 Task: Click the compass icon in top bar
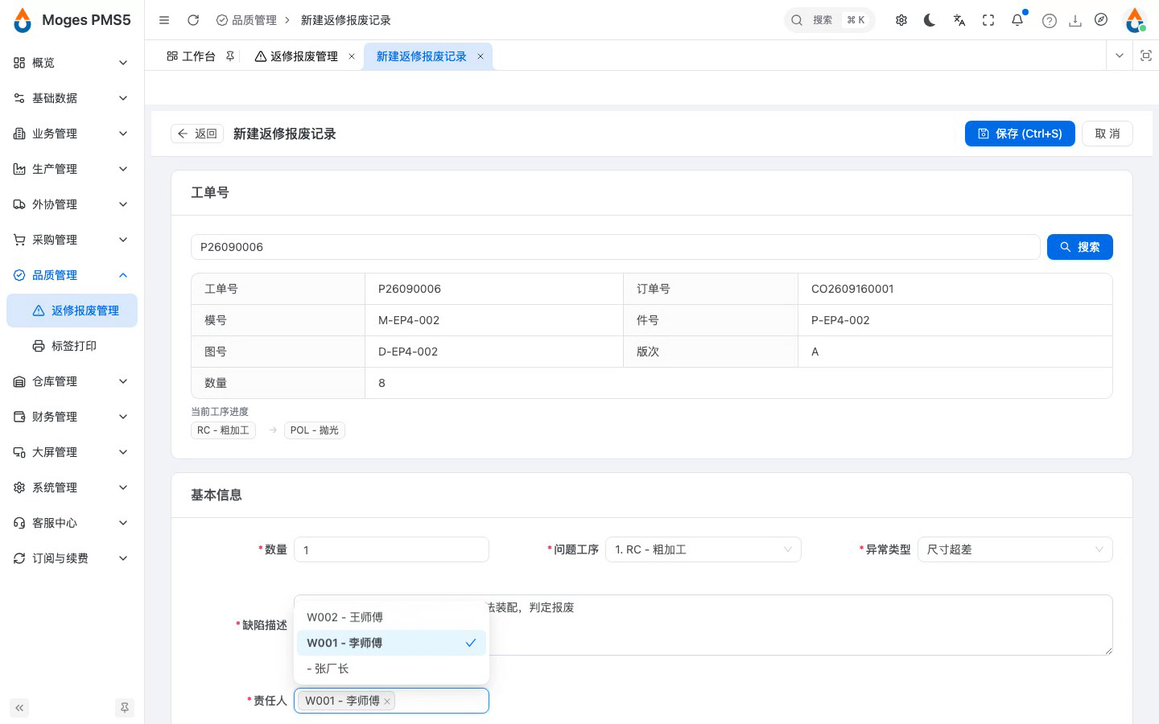(x=1101, y=20)
